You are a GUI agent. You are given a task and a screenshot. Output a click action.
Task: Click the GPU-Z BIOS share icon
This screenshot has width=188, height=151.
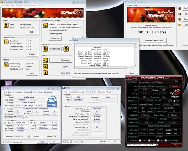(170, 101)
